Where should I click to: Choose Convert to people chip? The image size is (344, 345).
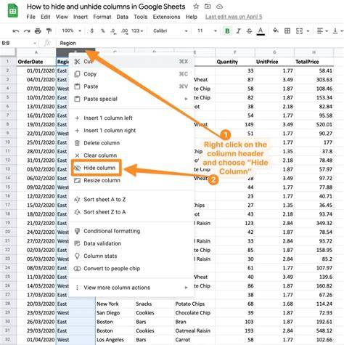tap(131, 269)
